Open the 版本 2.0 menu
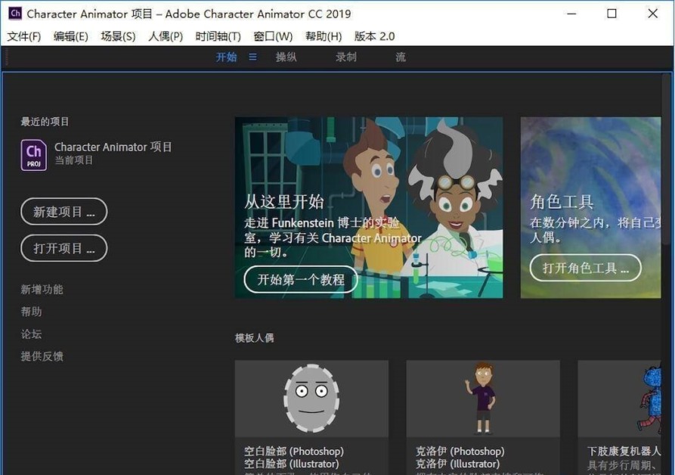675x475 pixels. pyautogui.click(x=374, y=36)
